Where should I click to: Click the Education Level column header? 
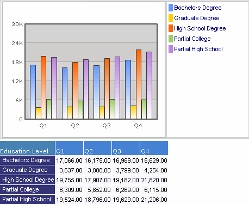point(27,148)
